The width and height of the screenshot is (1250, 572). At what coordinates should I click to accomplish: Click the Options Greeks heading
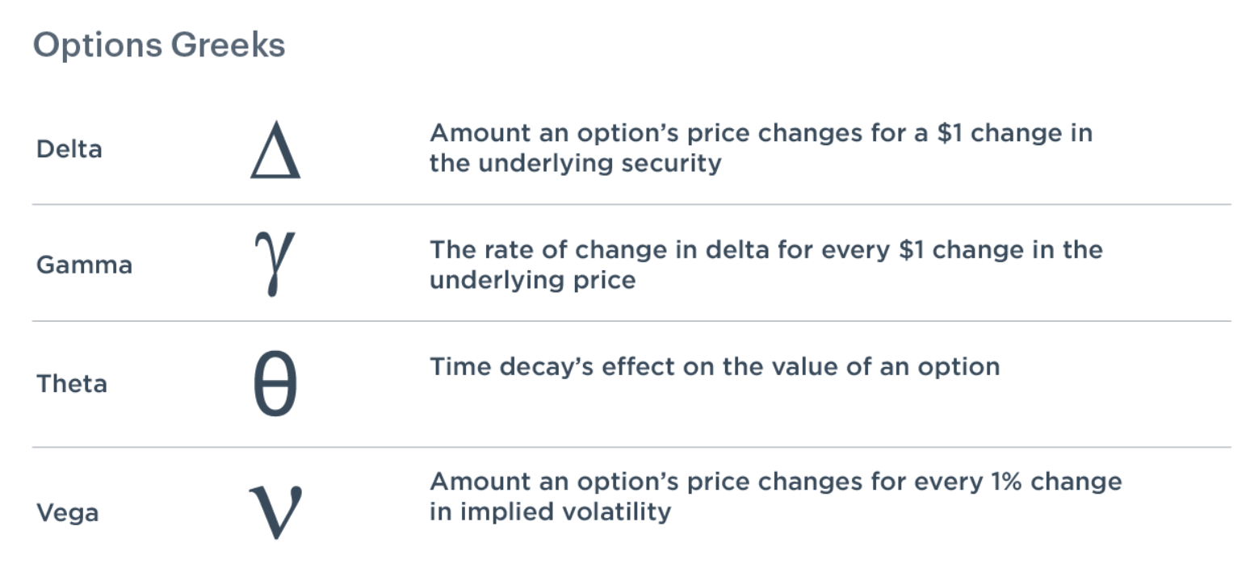[x=159, y=45]
